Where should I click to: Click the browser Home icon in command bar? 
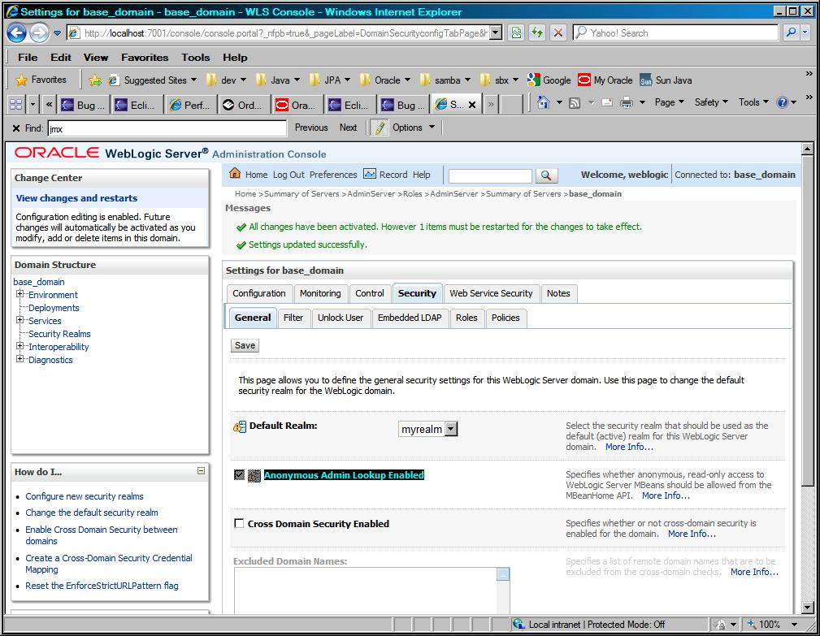coord(544,102)
